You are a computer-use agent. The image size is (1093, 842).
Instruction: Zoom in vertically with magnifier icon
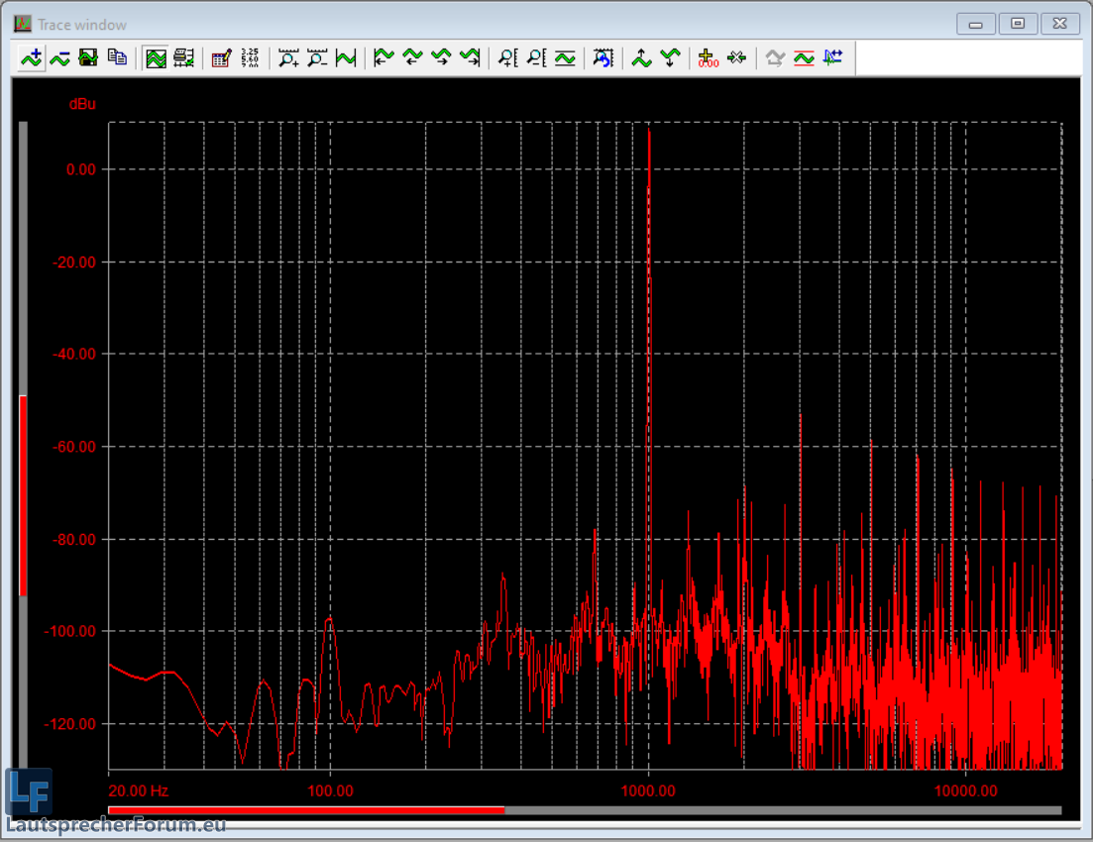pos(507,58)
